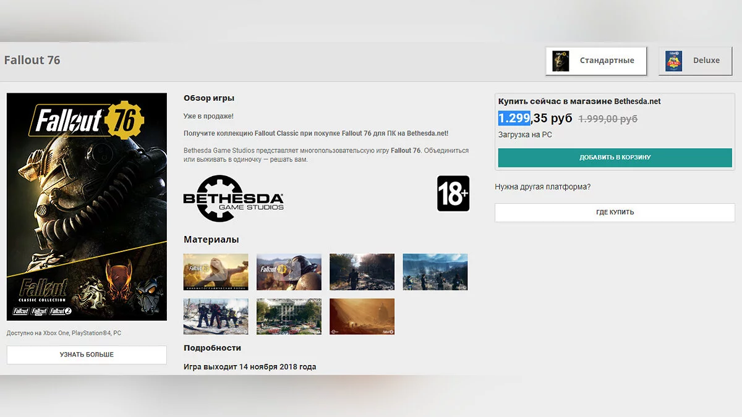Click the crossed-out 1.999,00 руб price
Screen dimensions: 742x417
click(x=607, y=119)
